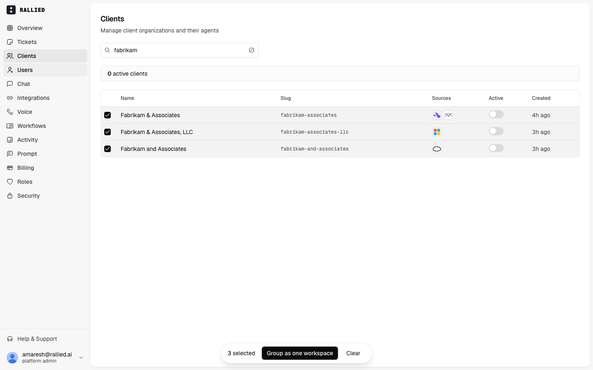Enable Active toggle for fabrikam-and-associates
Screen dimensions: 593x370
click(x=496, y=148)
